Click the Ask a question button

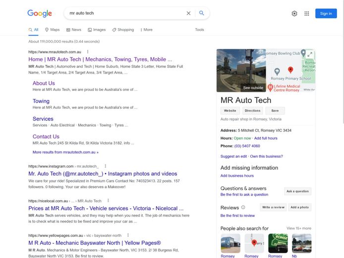[297, 191]
